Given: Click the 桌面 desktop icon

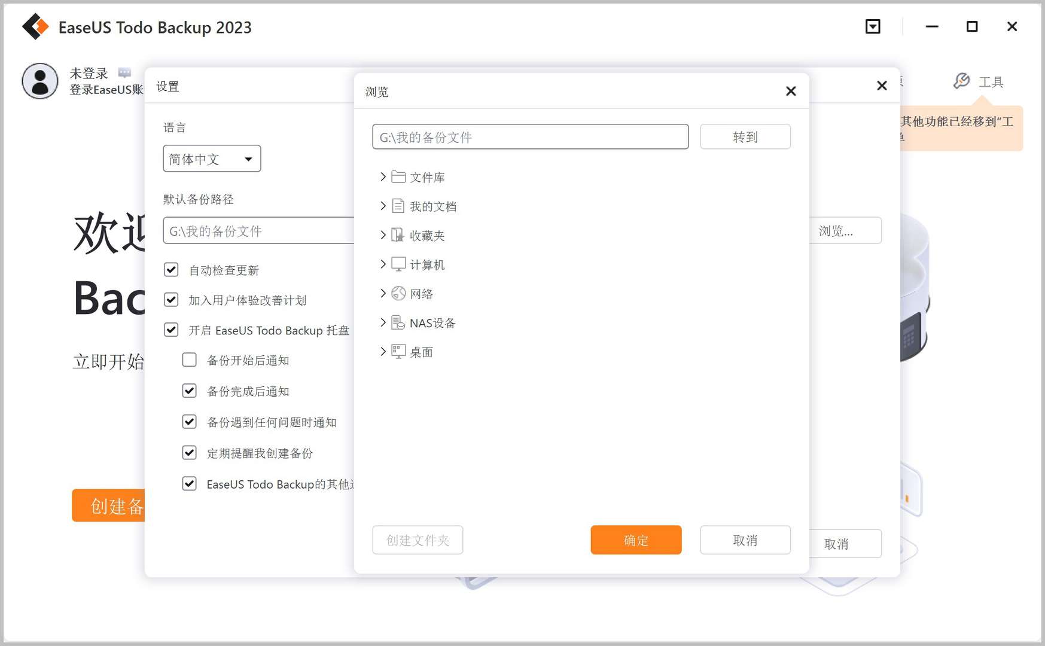Looking at the screenshot, I should 398,352.
